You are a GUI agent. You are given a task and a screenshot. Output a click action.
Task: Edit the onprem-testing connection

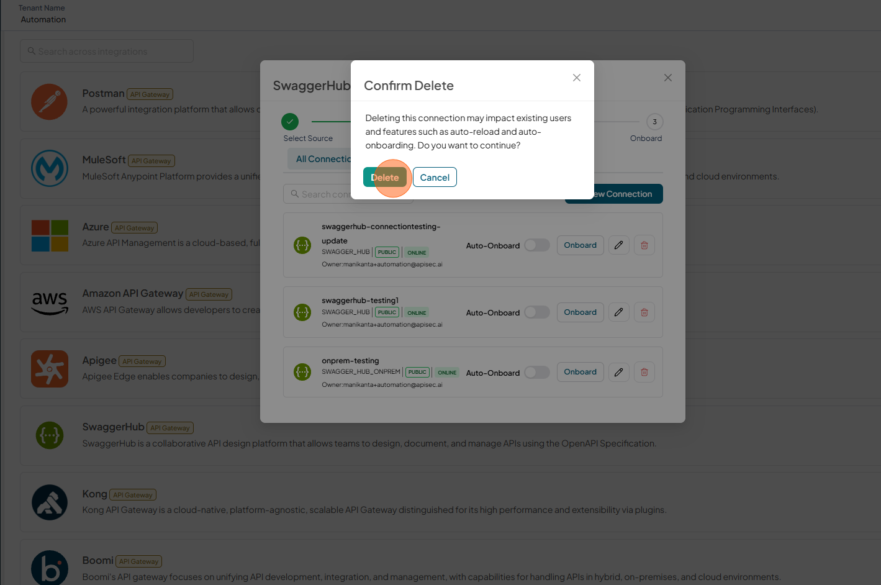(618, 372)
